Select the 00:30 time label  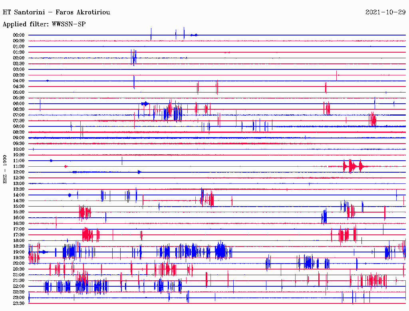click(19, 41)
